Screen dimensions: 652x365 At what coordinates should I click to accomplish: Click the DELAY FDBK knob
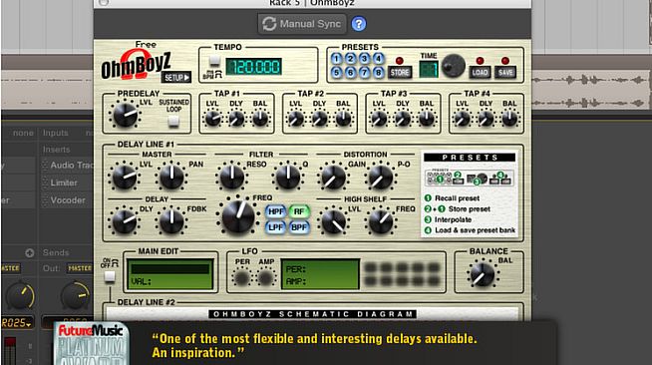(171, 221)
